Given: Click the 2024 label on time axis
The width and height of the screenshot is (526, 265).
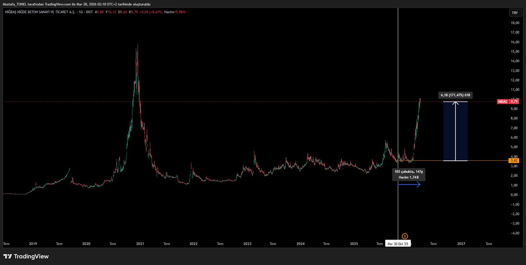Looking at the screenshot, I should (x=300, y=244).
